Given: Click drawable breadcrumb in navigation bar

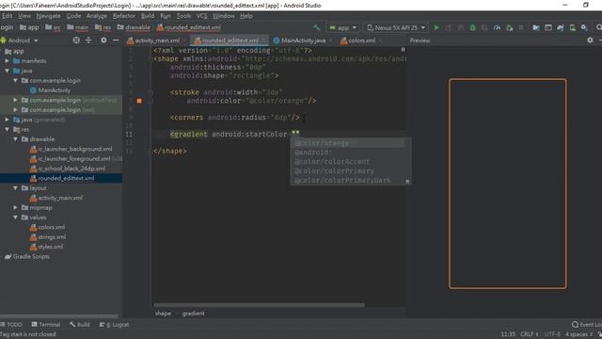Looking at the screenshot, I should [134, 27].
